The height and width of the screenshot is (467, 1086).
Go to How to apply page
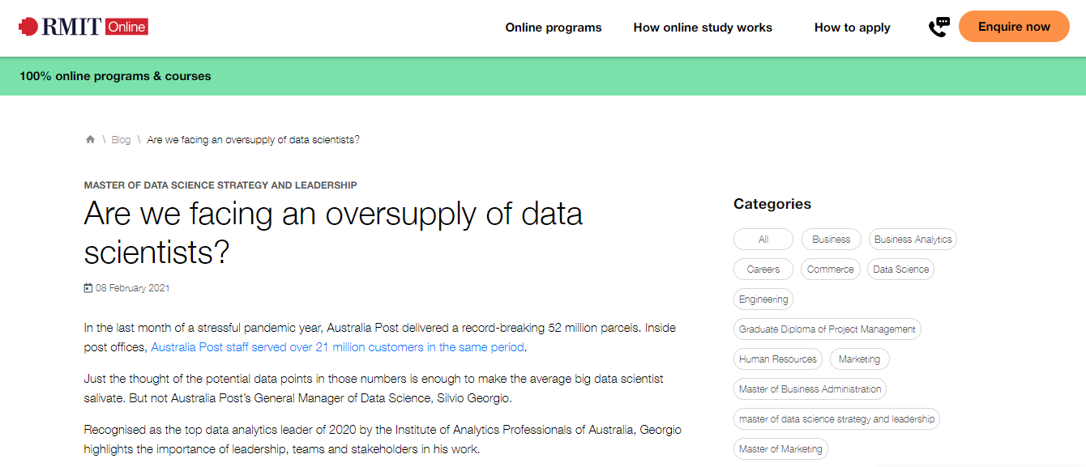tap(852, 28)
